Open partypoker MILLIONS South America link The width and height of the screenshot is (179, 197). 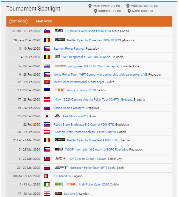(93, 66)
